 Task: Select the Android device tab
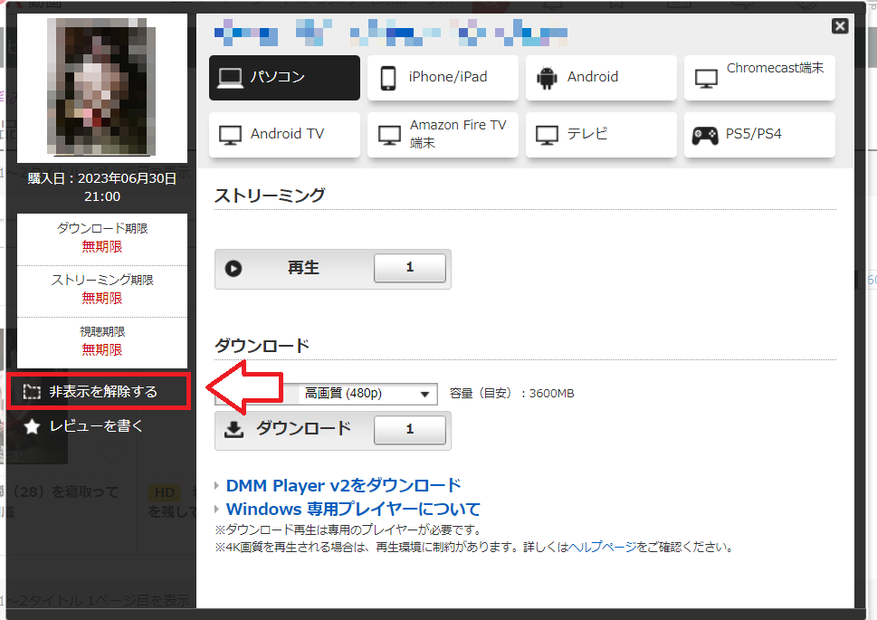click(x=601, y=78)
